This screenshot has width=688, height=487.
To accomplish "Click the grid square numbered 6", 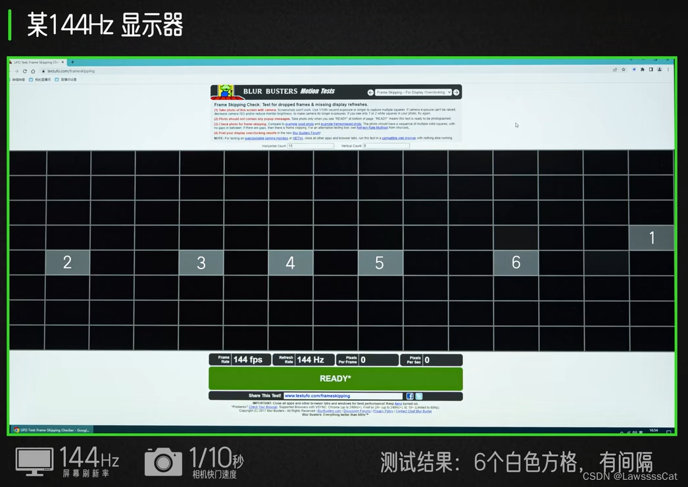I will 516,263.
